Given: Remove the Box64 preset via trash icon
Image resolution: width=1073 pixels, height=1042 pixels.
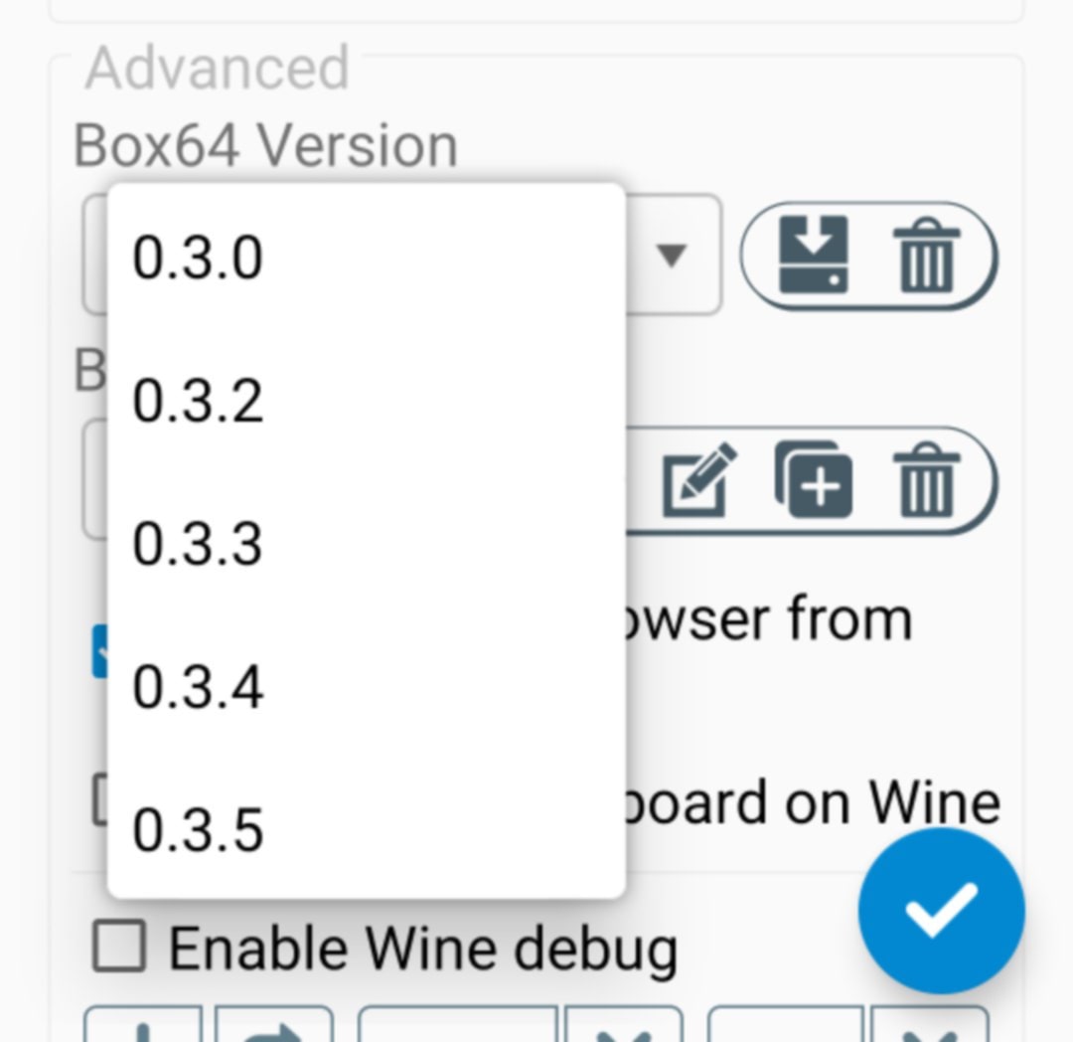Looking at the screenshot, I should 927,480.
